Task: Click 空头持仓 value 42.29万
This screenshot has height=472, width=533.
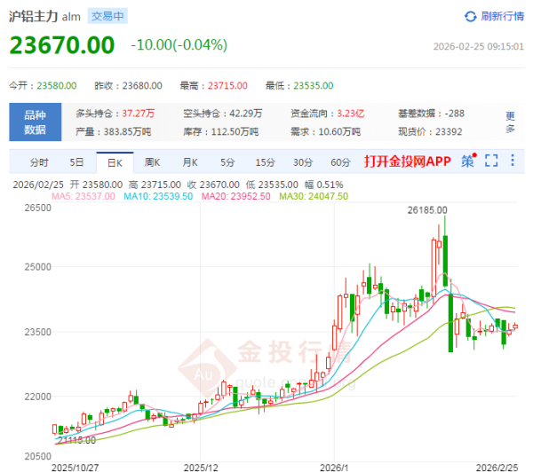Action: pyautogui.click(x=246, y=114)
